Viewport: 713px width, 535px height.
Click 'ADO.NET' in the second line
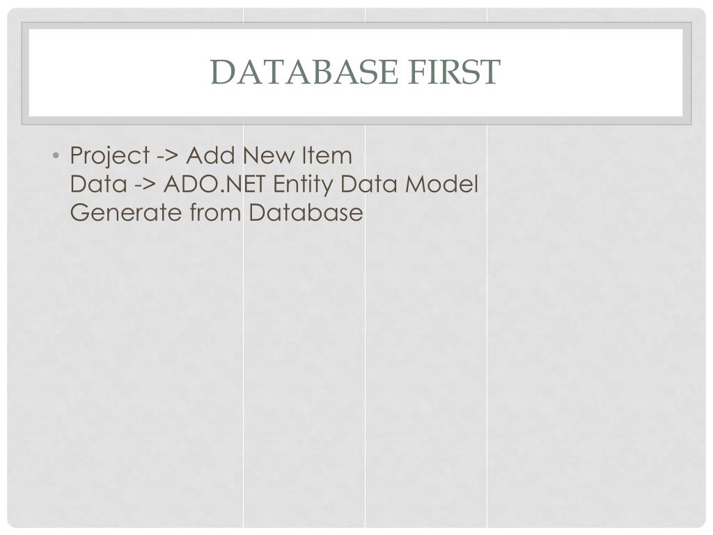(215, 185)
